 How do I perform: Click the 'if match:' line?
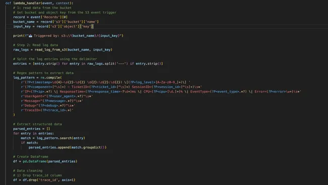click(x=29, y=143)
